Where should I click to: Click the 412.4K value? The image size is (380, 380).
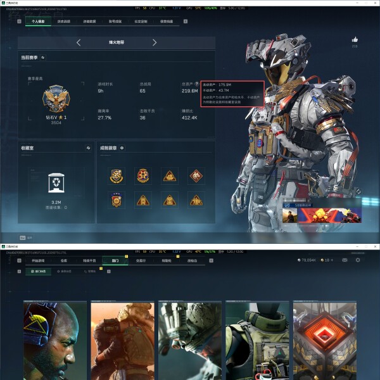189,118
